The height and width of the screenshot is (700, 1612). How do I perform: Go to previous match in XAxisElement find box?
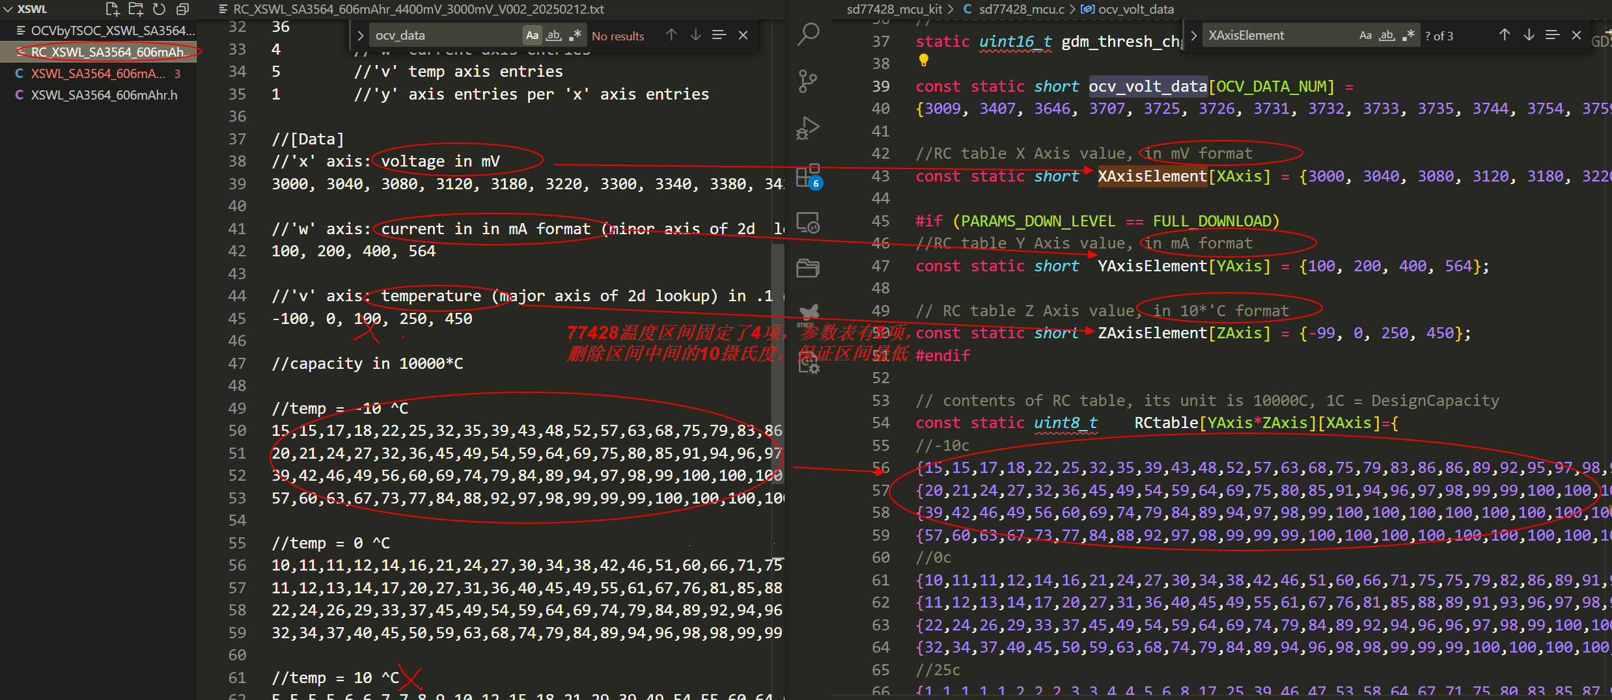pyautogui.click(x=1505, y=35)
